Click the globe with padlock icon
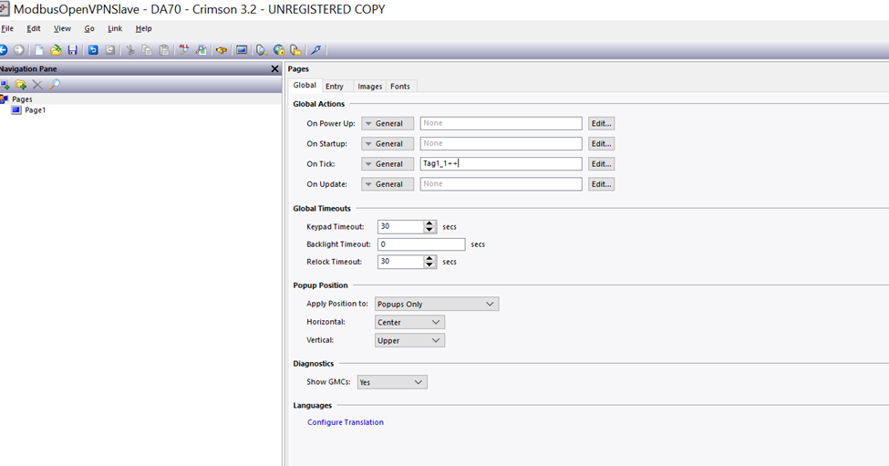 tap(278, 50)
